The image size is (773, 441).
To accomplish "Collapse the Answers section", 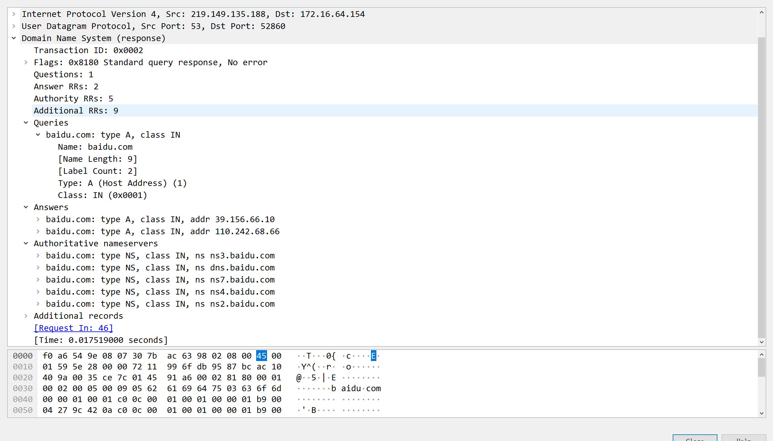I will pyautogui.click(x=26, y=207).
